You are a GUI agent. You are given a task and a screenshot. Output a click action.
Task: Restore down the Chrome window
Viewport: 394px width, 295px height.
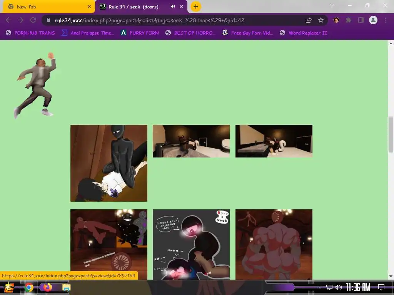coord(367,5)
